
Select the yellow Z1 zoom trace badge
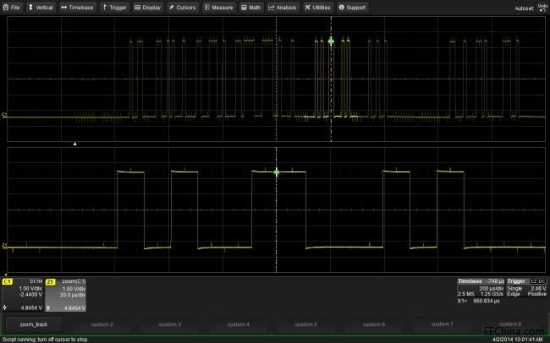tap(51, 281)
